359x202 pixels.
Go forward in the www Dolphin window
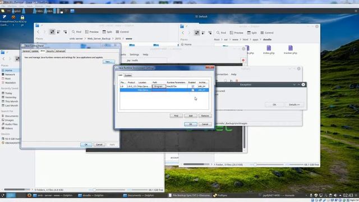pos(45,32)
